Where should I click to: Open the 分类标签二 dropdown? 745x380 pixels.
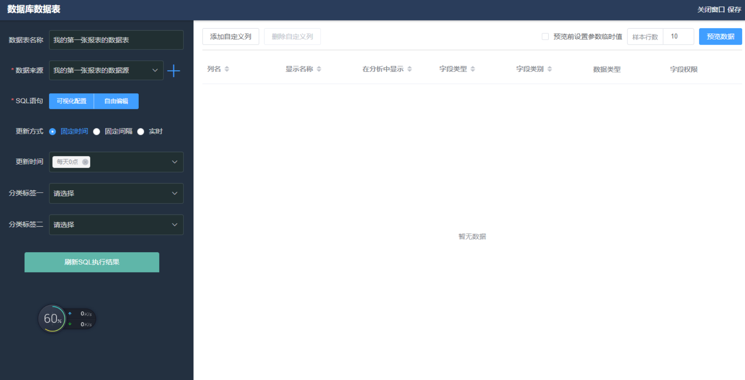[116, 225]
